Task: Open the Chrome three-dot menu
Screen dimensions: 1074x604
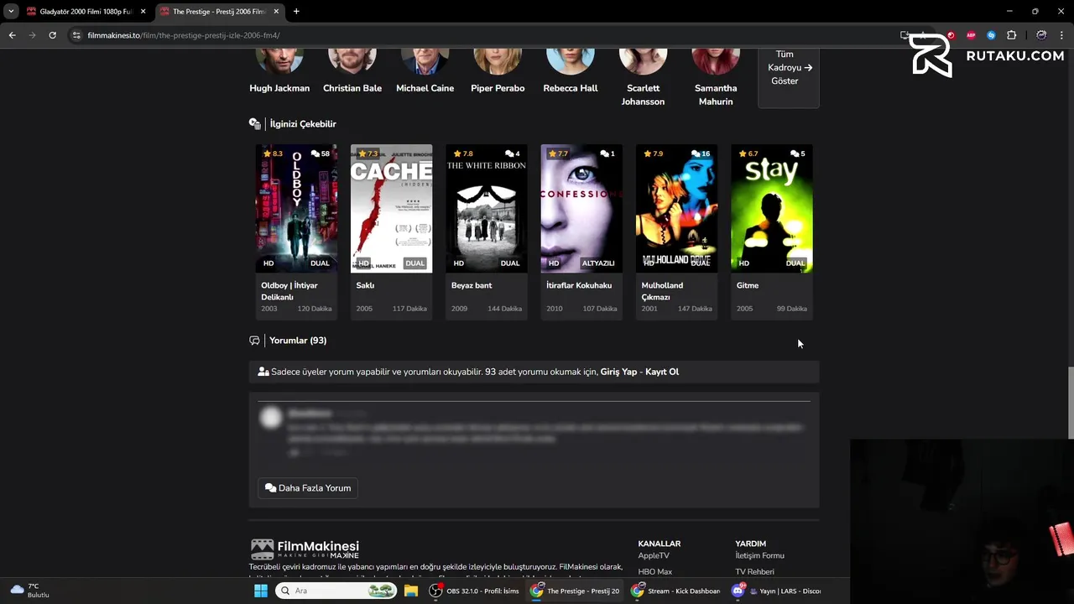Action: click(x=1062, y=35)
